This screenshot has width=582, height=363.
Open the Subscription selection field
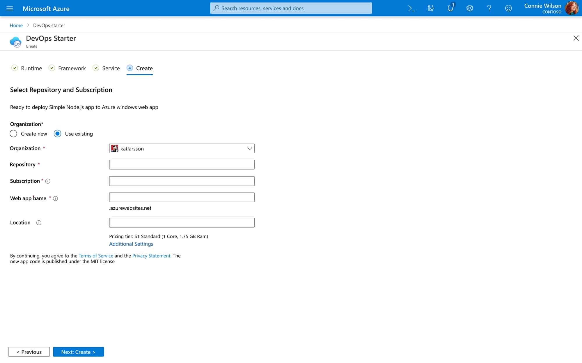182,181
